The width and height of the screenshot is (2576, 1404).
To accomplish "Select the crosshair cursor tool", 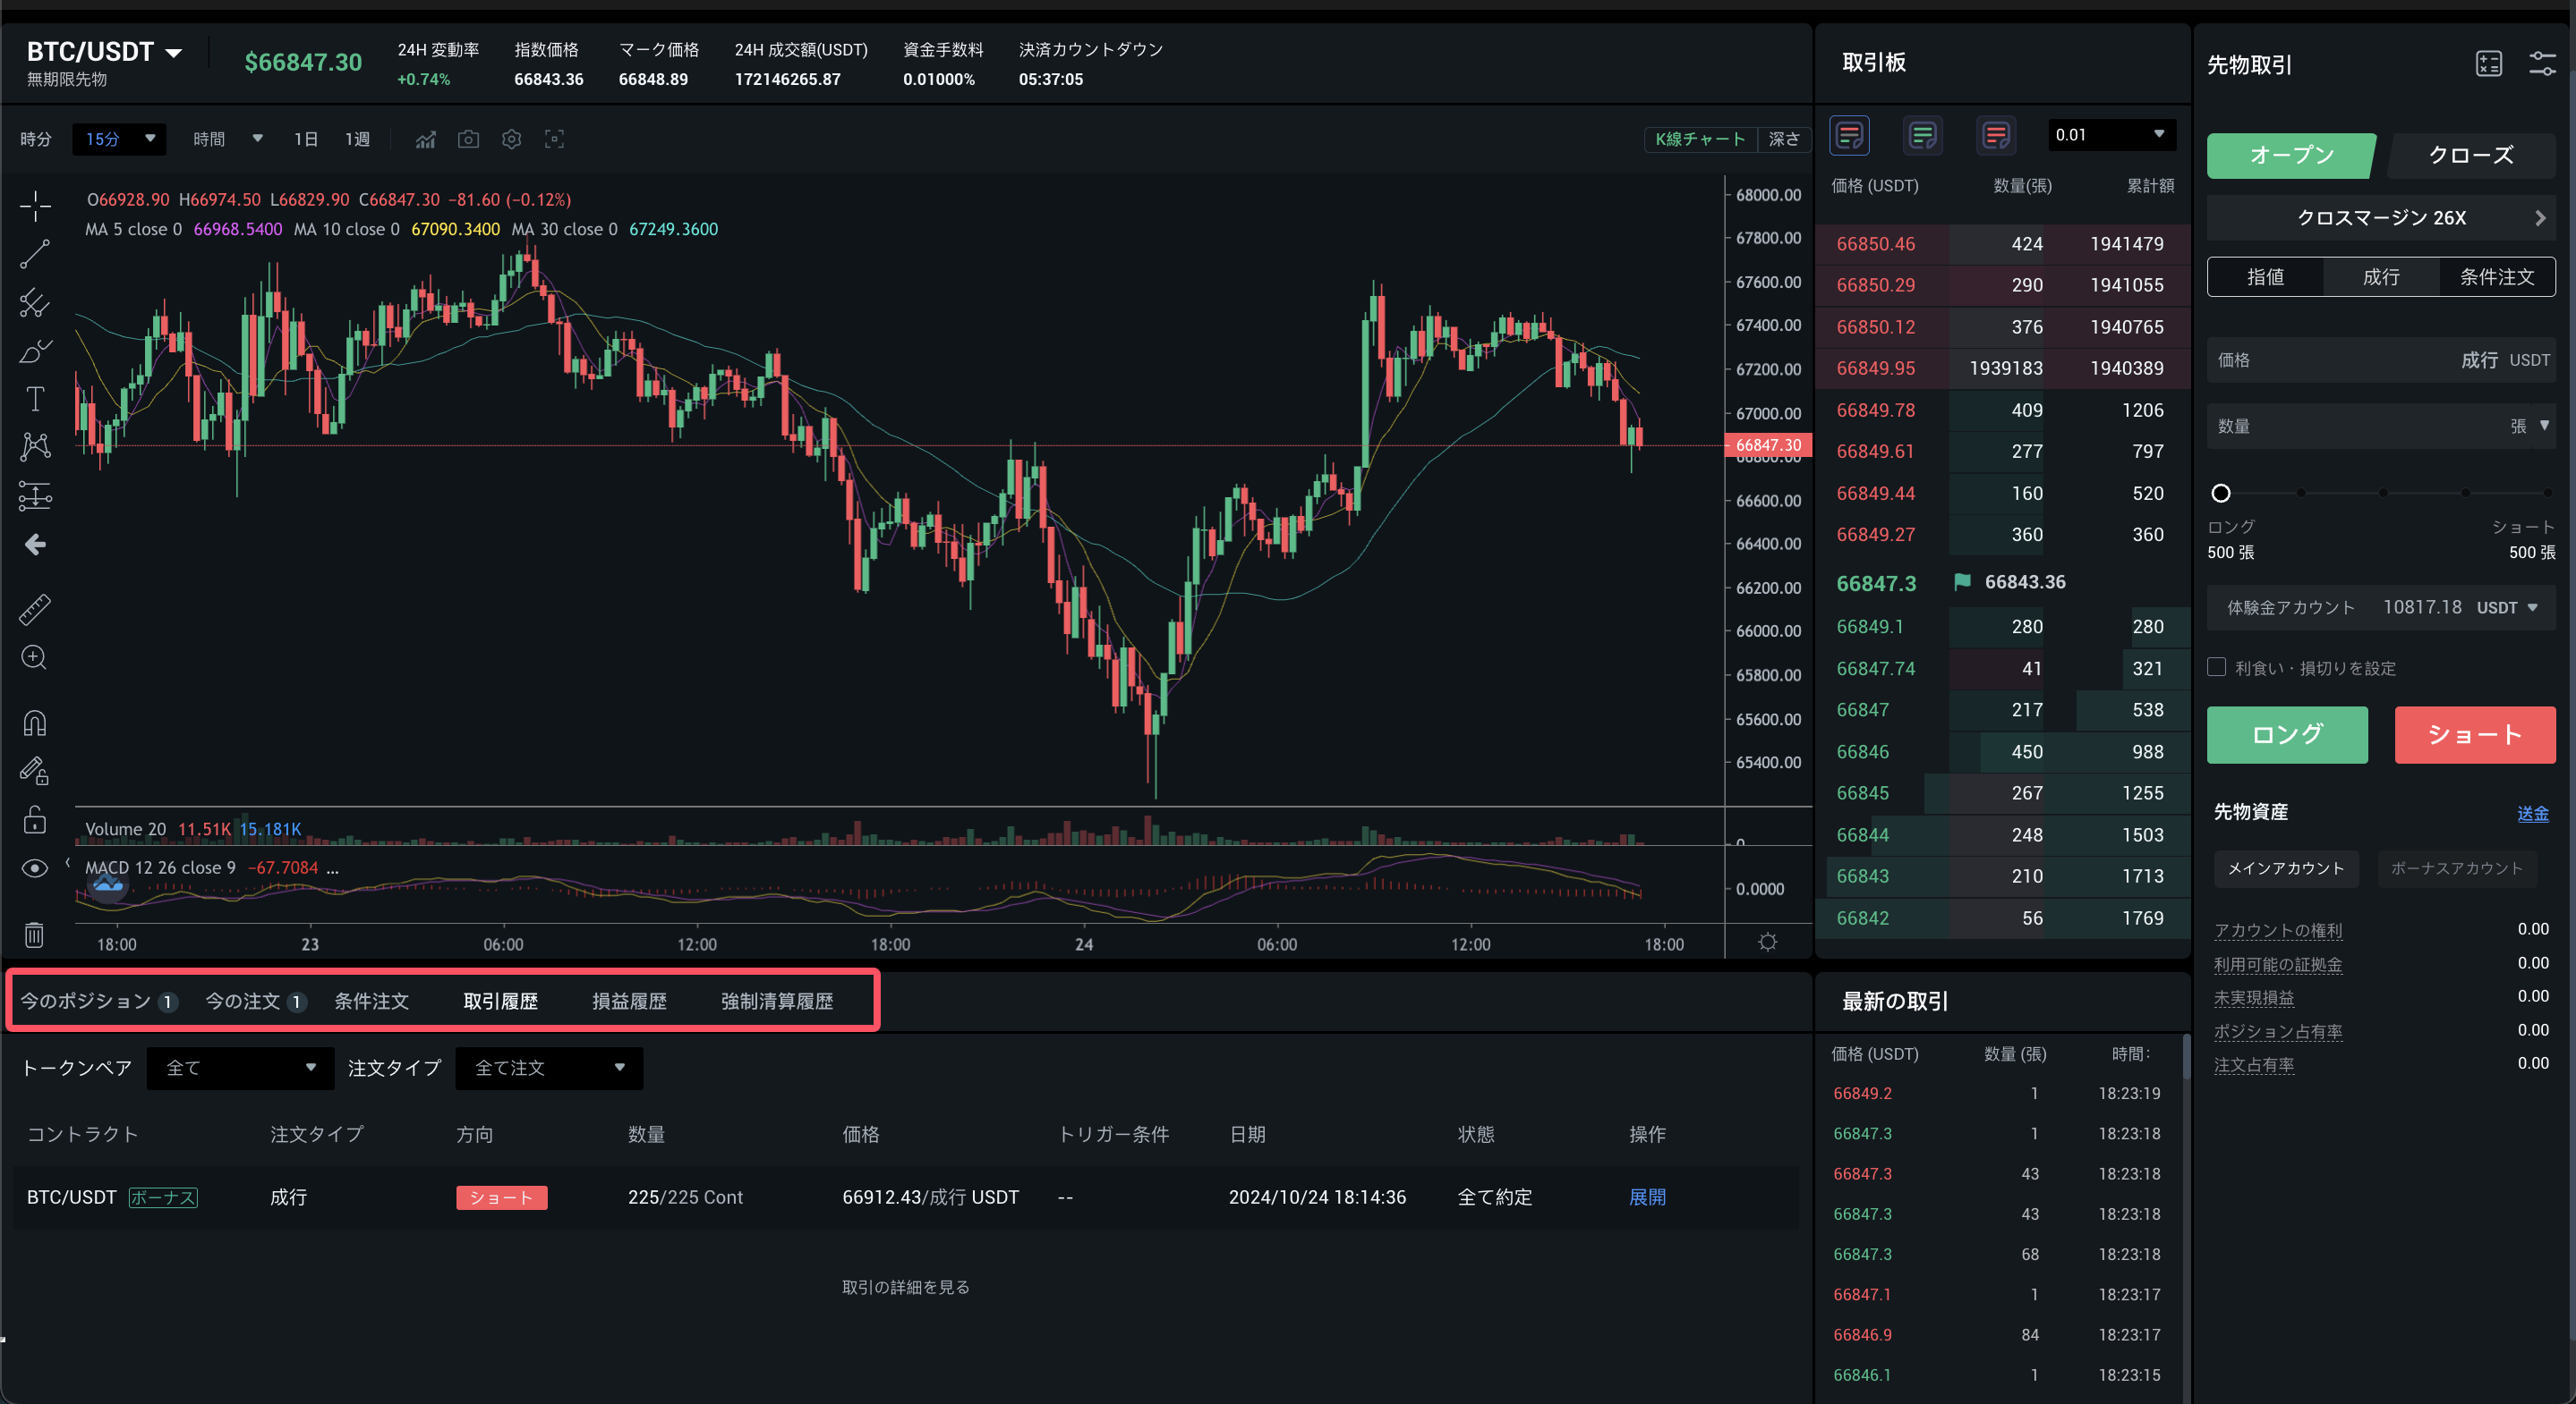I will pos(35,206).
